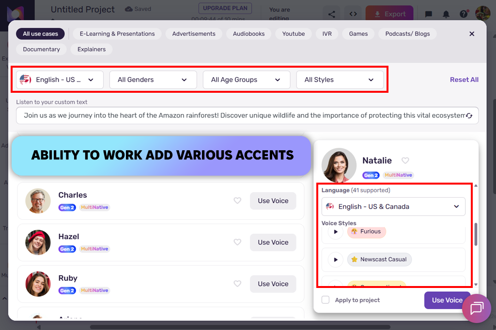Play the Furious voice style
This screenshot has width=496, height=330.
[x=336, y=231]
